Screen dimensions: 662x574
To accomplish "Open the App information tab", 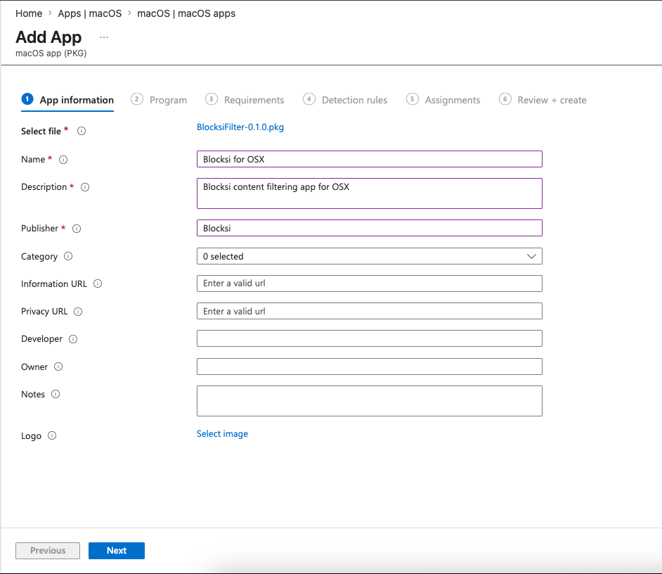I will pyautogui.click(x=67, y=100).
